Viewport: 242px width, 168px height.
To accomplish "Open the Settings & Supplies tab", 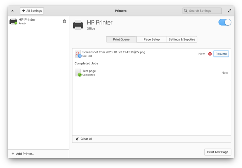I will [x=182, y=39].
